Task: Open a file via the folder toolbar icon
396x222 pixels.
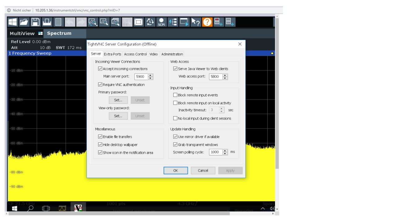Action: [24, 22]
